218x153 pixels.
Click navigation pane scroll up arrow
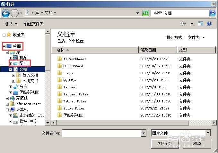(x=48, y=31)
